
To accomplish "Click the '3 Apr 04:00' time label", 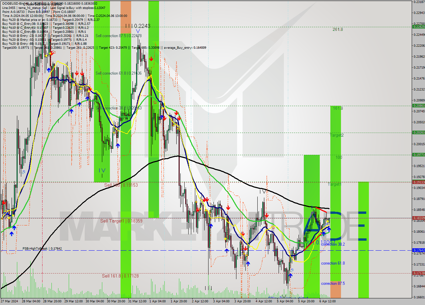I will tap(221, 301).
